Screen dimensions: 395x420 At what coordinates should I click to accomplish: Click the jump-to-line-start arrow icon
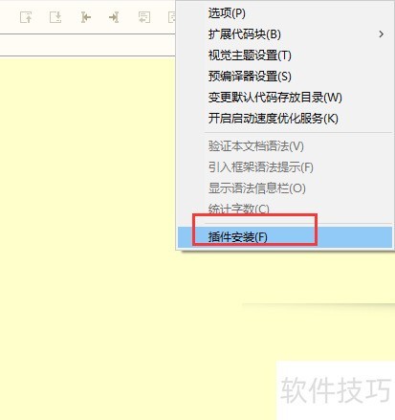(x=85, y=17)
